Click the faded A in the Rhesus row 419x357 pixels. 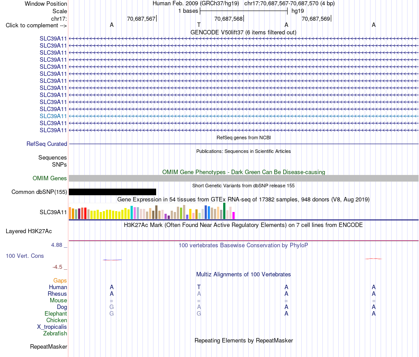199,294
